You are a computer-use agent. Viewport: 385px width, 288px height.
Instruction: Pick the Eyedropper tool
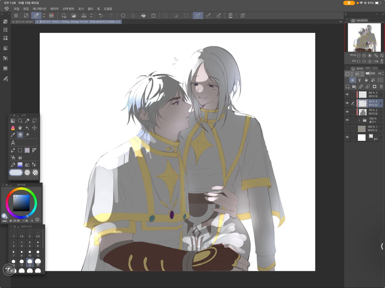(13, 135)
